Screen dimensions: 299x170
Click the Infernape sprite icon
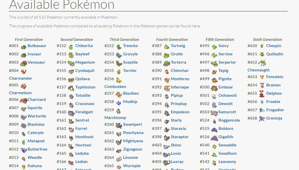click(x=167, y=88)
